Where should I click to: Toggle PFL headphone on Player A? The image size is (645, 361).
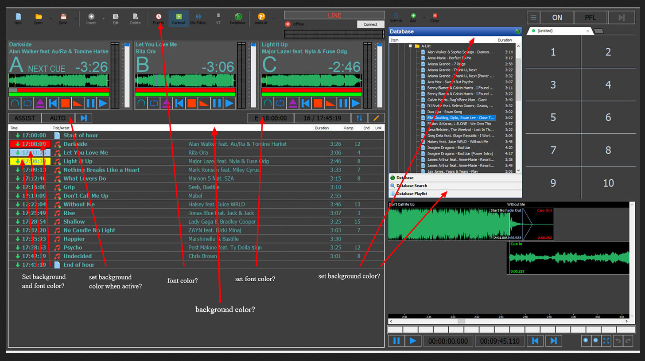point(15,104)
